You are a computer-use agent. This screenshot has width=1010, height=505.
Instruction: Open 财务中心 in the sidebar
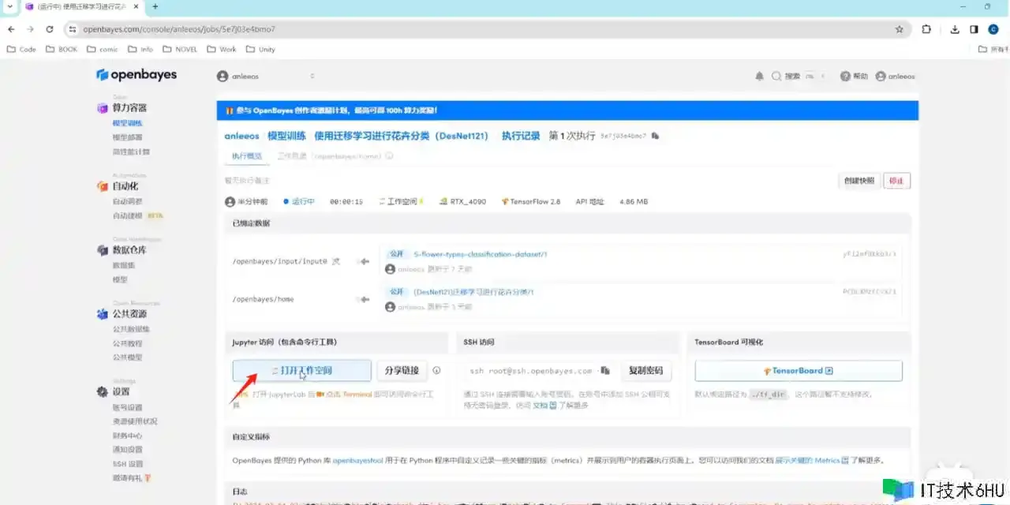(x=127, y=436)
